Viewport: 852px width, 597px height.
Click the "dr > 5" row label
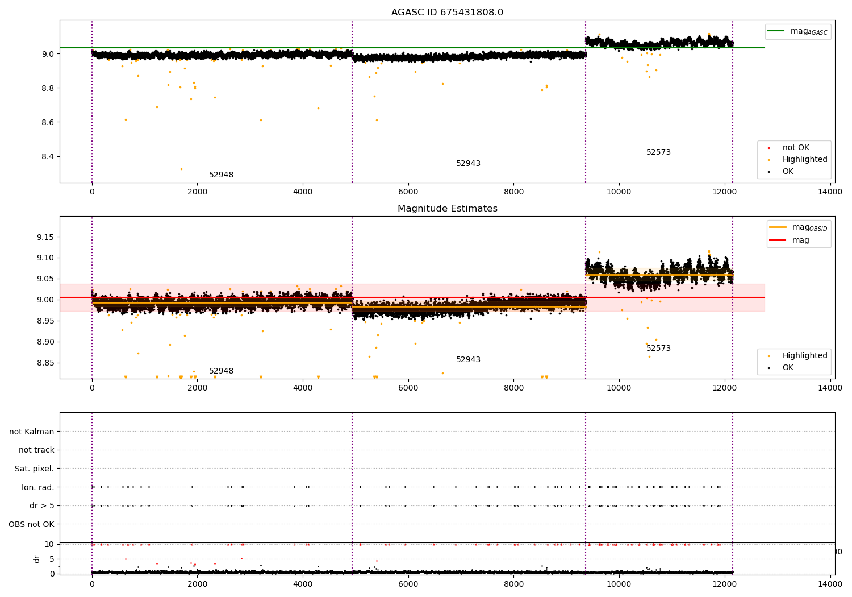coord(42,506)
